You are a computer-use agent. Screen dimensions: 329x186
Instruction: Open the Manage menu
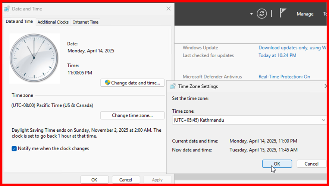(x=305, y=14)
